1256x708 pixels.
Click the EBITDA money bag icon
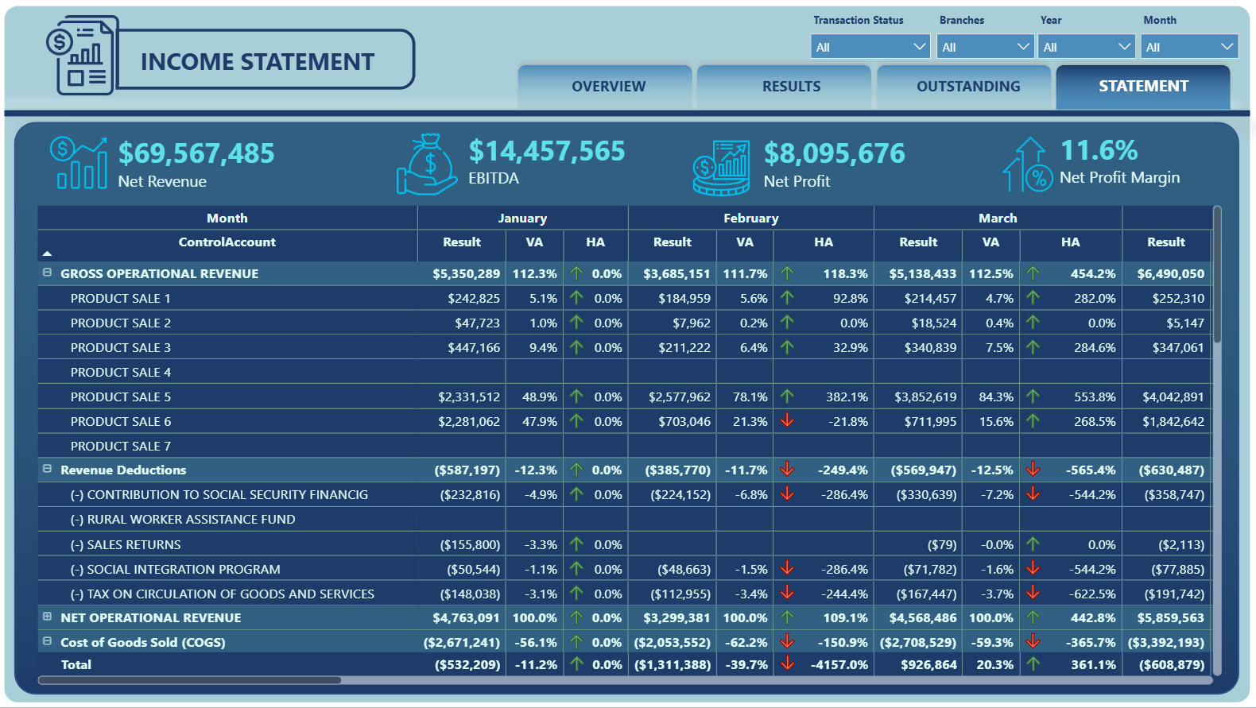click(x=428, y=164)
